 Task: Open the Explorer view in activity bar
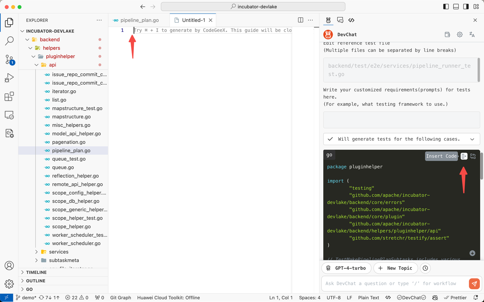pyautogui.click(x=9, y=23)
